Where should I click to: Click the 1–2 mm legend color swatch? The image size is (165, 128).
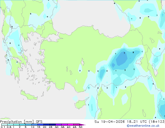(x=16, y=125)
